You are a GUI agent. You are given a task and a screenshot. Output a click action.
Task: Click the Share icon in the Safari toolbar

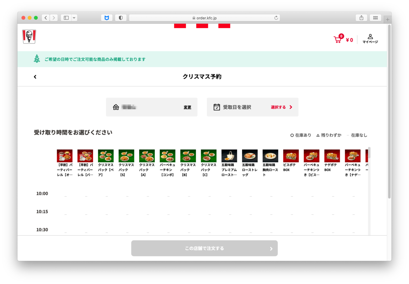361,17
